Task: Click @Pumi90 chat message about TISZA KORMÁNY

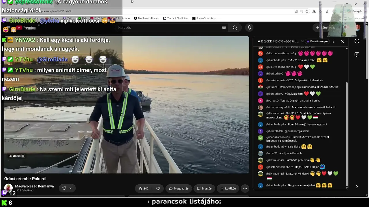Action: pyautogui.click(x=302, y=87)
